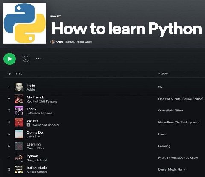Select the track title We Are
This screenshot has width=205, height=177.
tap(33, 121)
